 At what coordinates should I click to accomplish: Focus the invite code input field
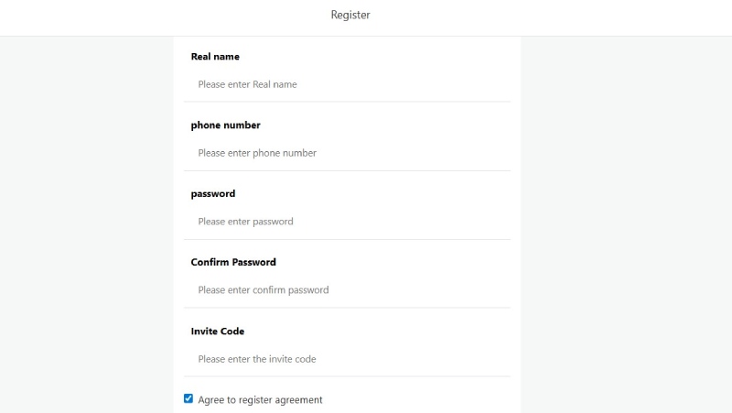[348, 359]
